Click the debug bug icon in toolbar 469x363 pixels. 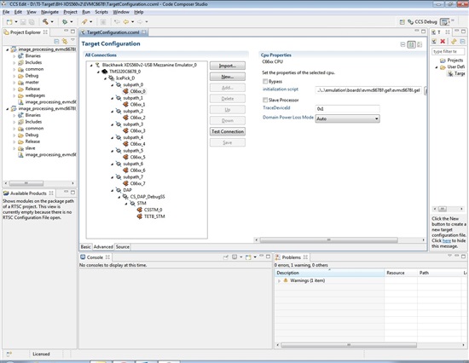[65, 22]
